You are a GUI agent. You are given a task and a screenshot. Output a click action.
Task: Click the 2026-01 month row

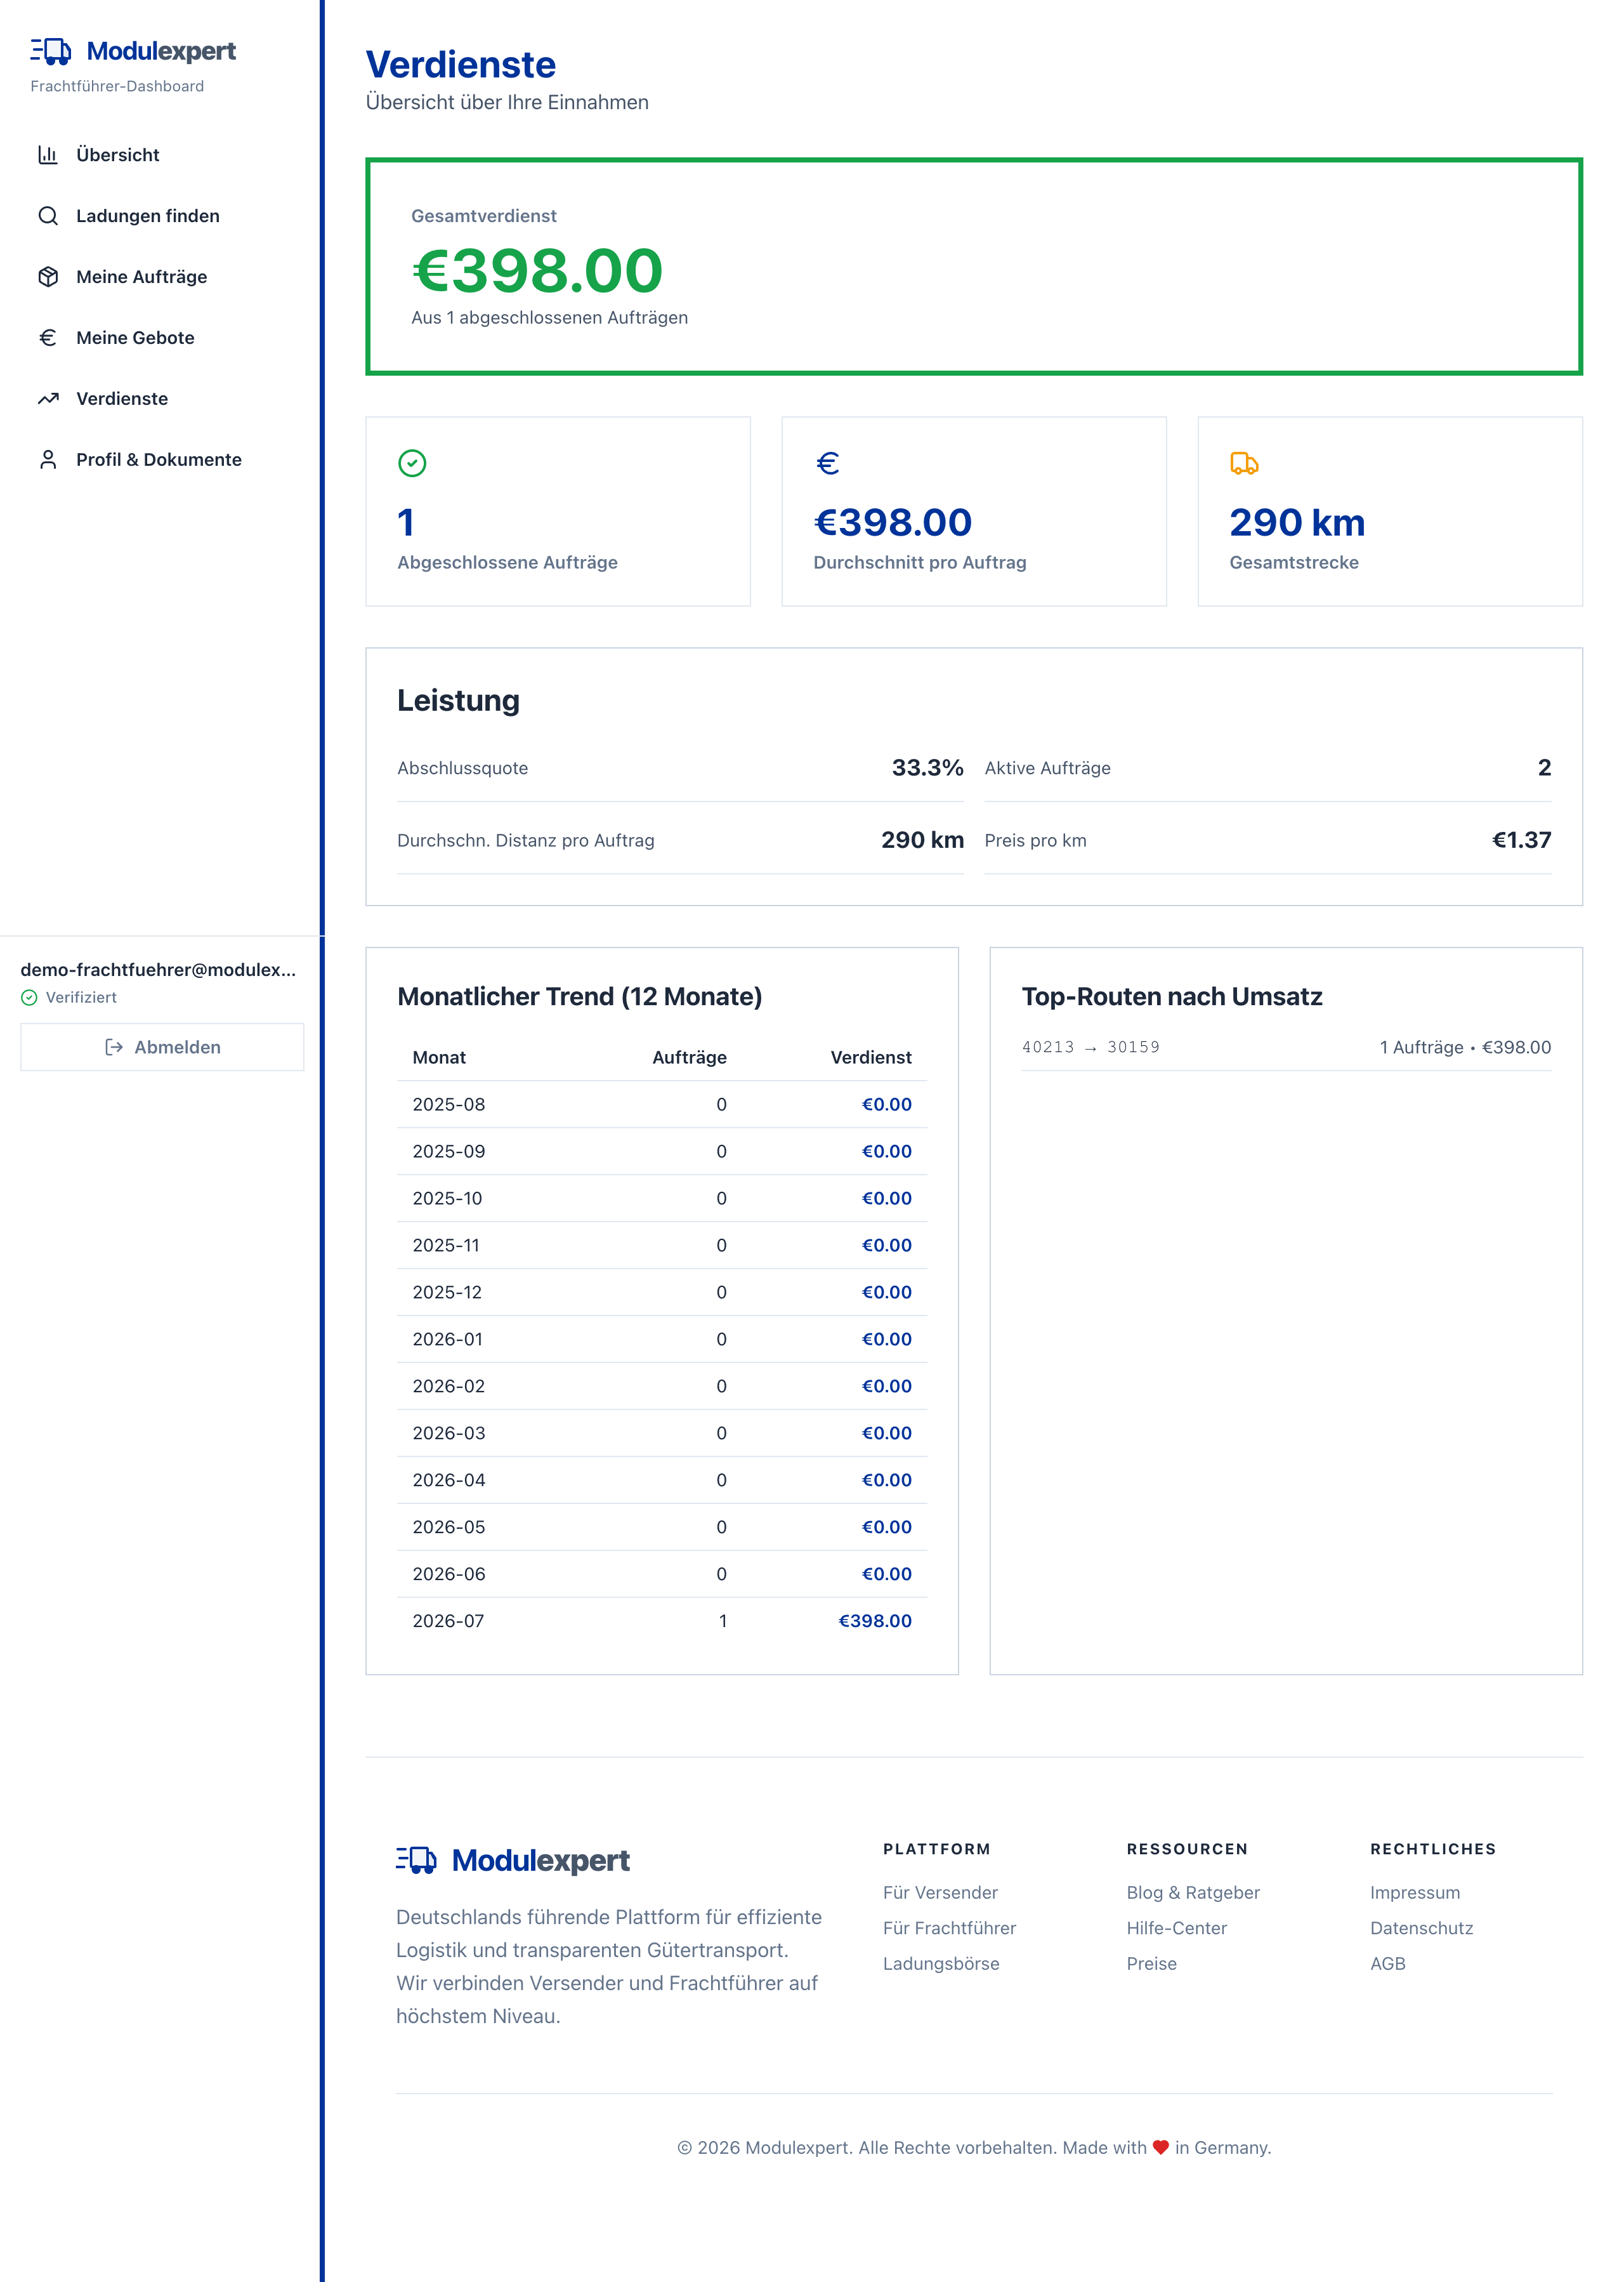point(662,1340)
